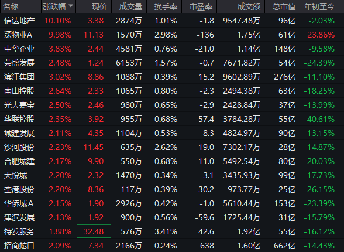The image size is (344, 252).
Task: Sort by the 现价 column header
Action: (x=99, y=7)
